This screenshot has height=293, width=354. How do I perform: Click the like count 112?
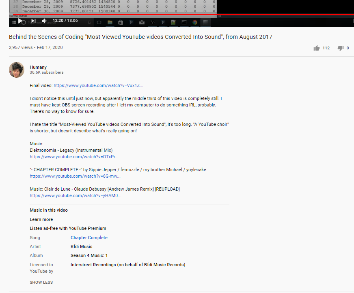click(x=326, y=48)
